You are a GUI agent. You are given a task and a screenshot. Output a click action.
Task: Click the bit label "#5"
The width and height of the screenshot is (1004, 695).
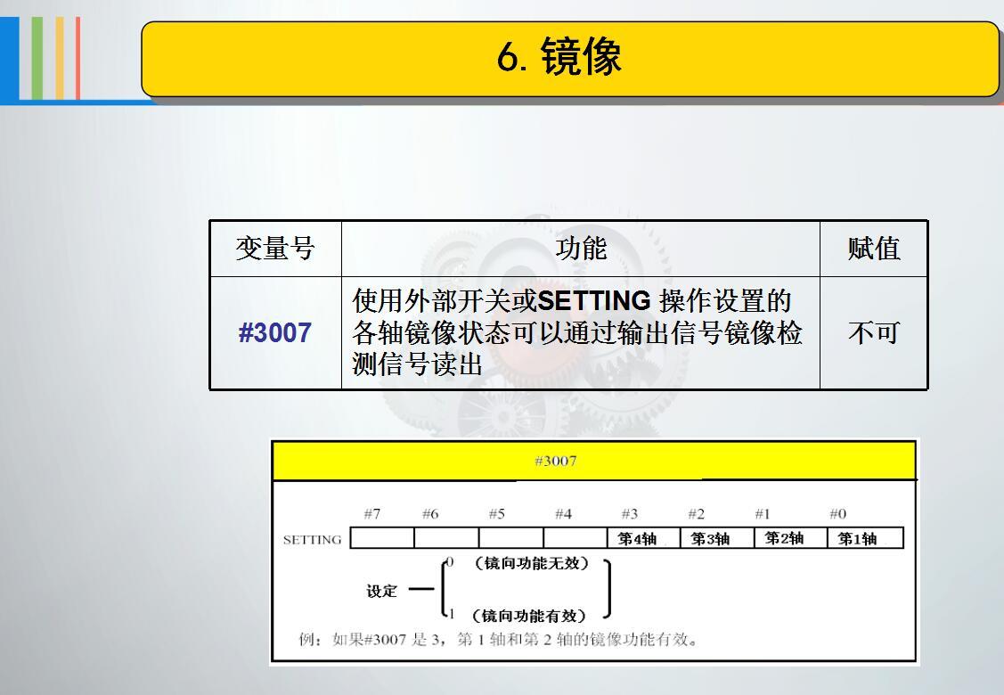click(497, 514)
